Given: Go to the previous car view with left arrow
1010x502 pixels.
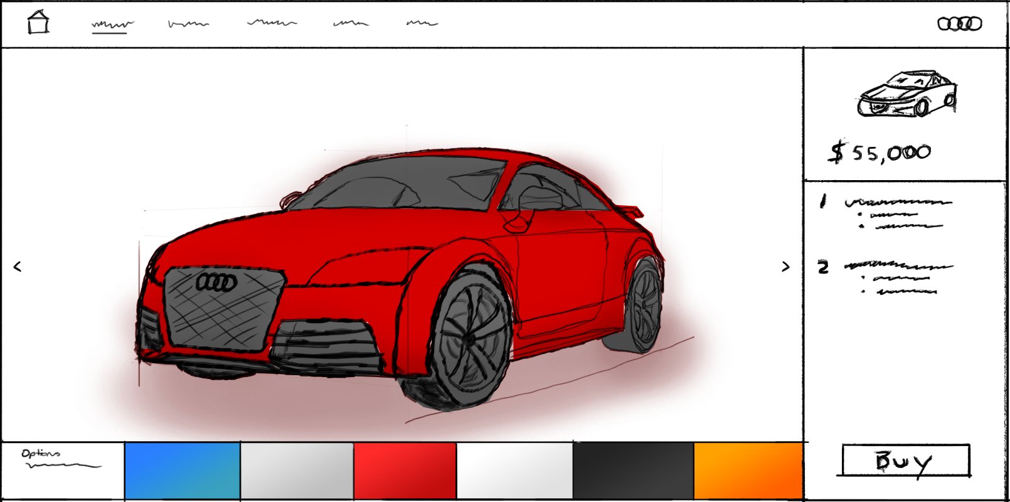Looking at the screenshot, I should (x=18, y=267).
